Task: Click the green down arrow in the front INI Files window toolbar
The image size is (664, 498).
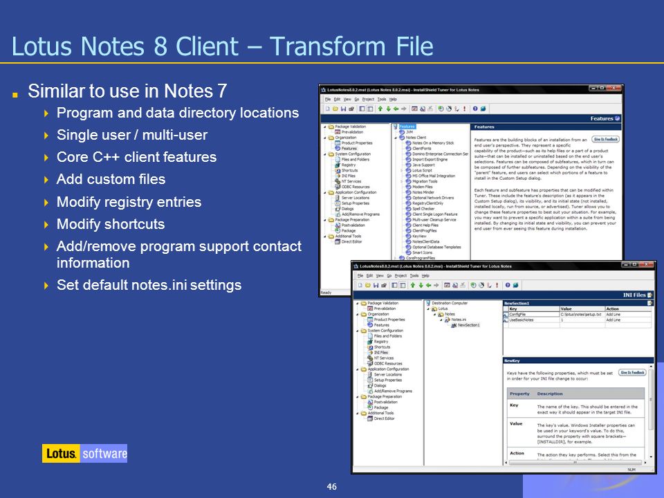Action: click(421, 286)
